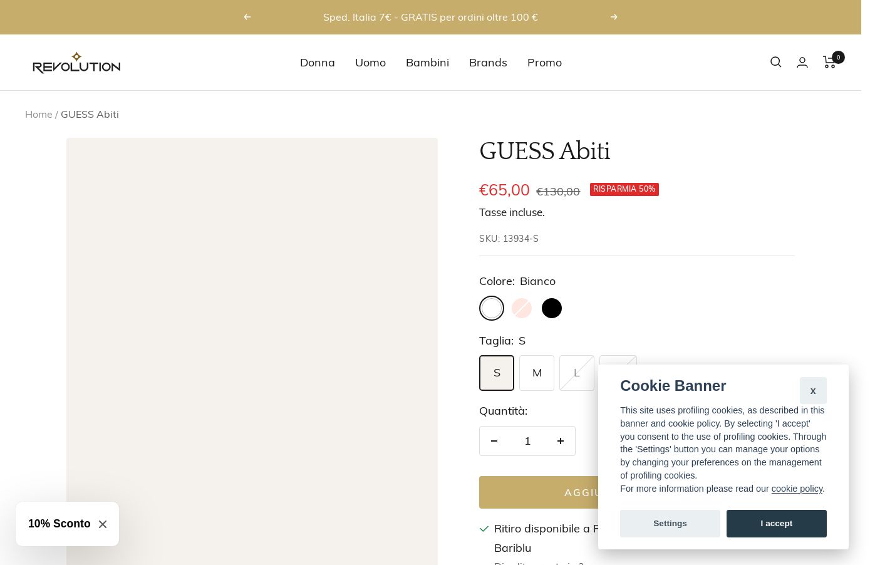
Task: Open the account login icon
Action: click(802, 62)
